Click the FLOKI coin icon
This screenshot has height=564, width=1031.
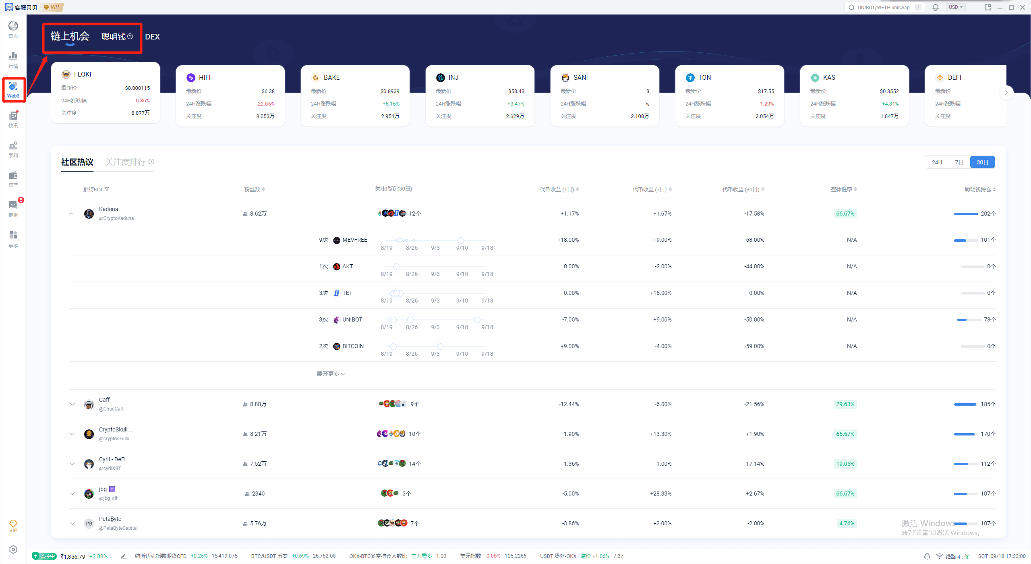[x=66, y=74]
